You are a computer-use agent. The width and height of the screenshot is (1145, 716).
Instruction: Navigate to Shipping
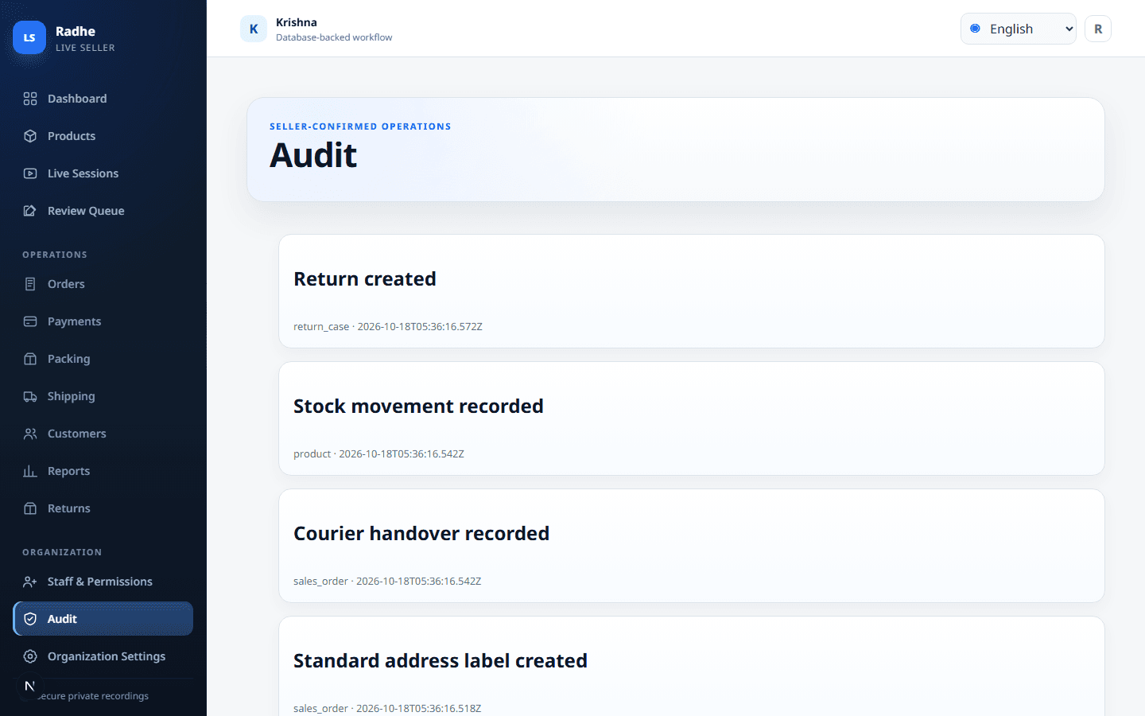click(x=103, y=396)
